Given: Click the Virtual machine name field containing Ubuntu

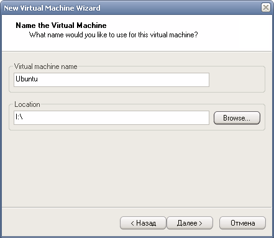Looking at the screenshot, I should pyautogui.click(x=111, y=80).
